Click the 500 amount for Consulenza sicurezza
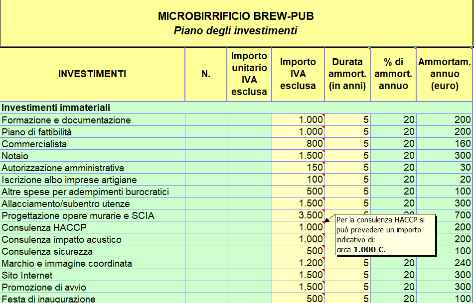475x303 pixels. point(298,251)
